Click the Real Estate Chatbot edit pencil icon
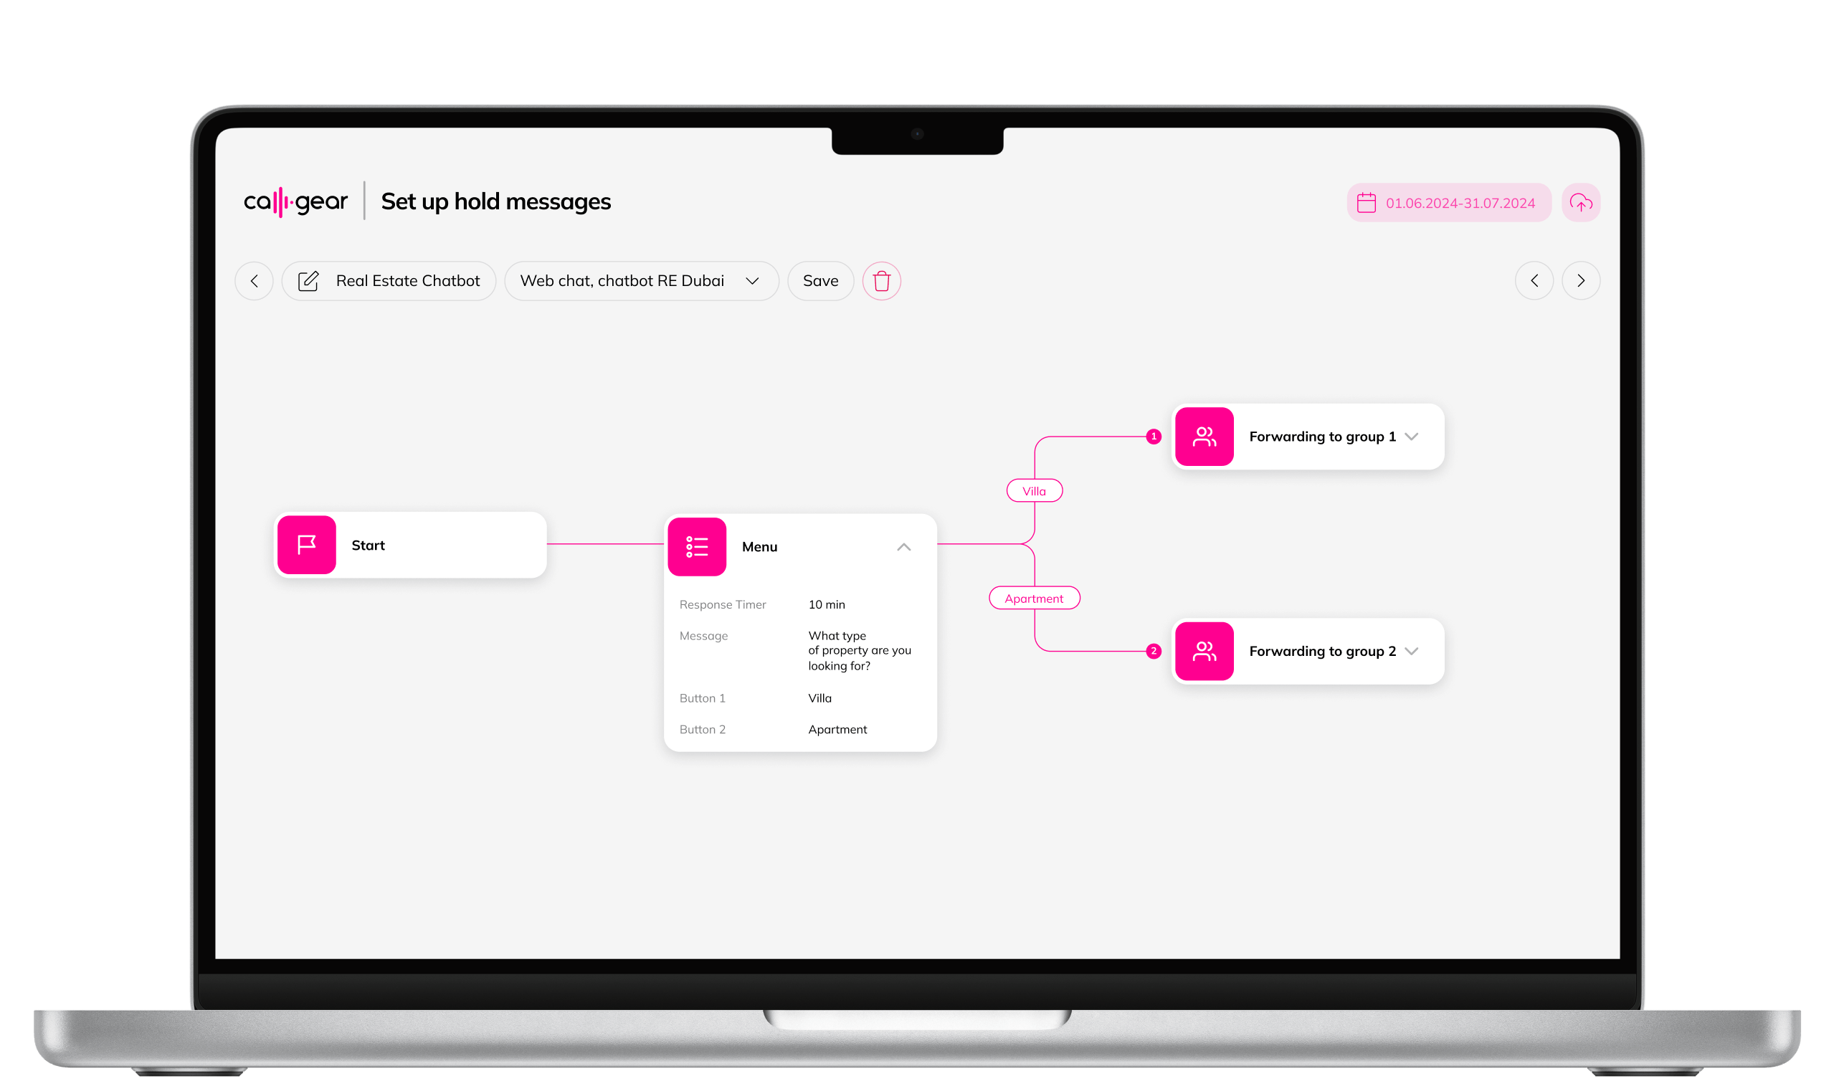 308,280
